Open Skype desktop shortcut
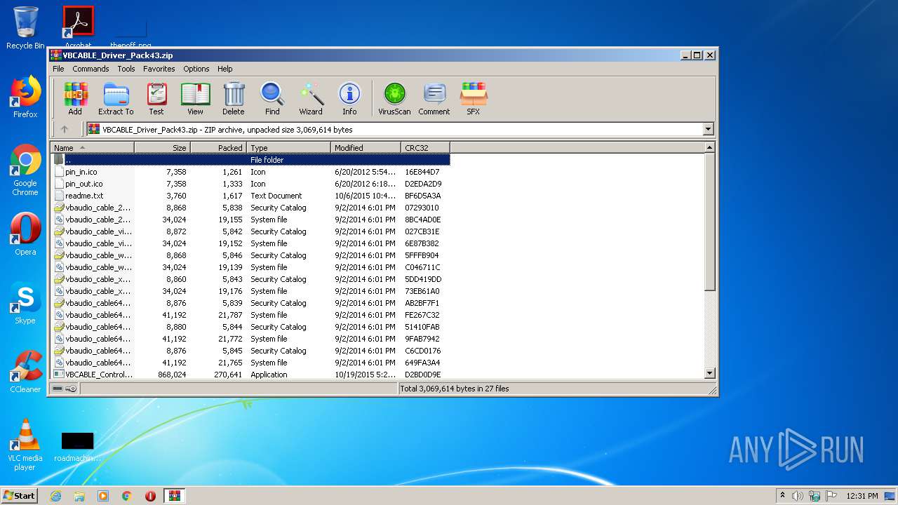898x505 pixels. (25, 303)
